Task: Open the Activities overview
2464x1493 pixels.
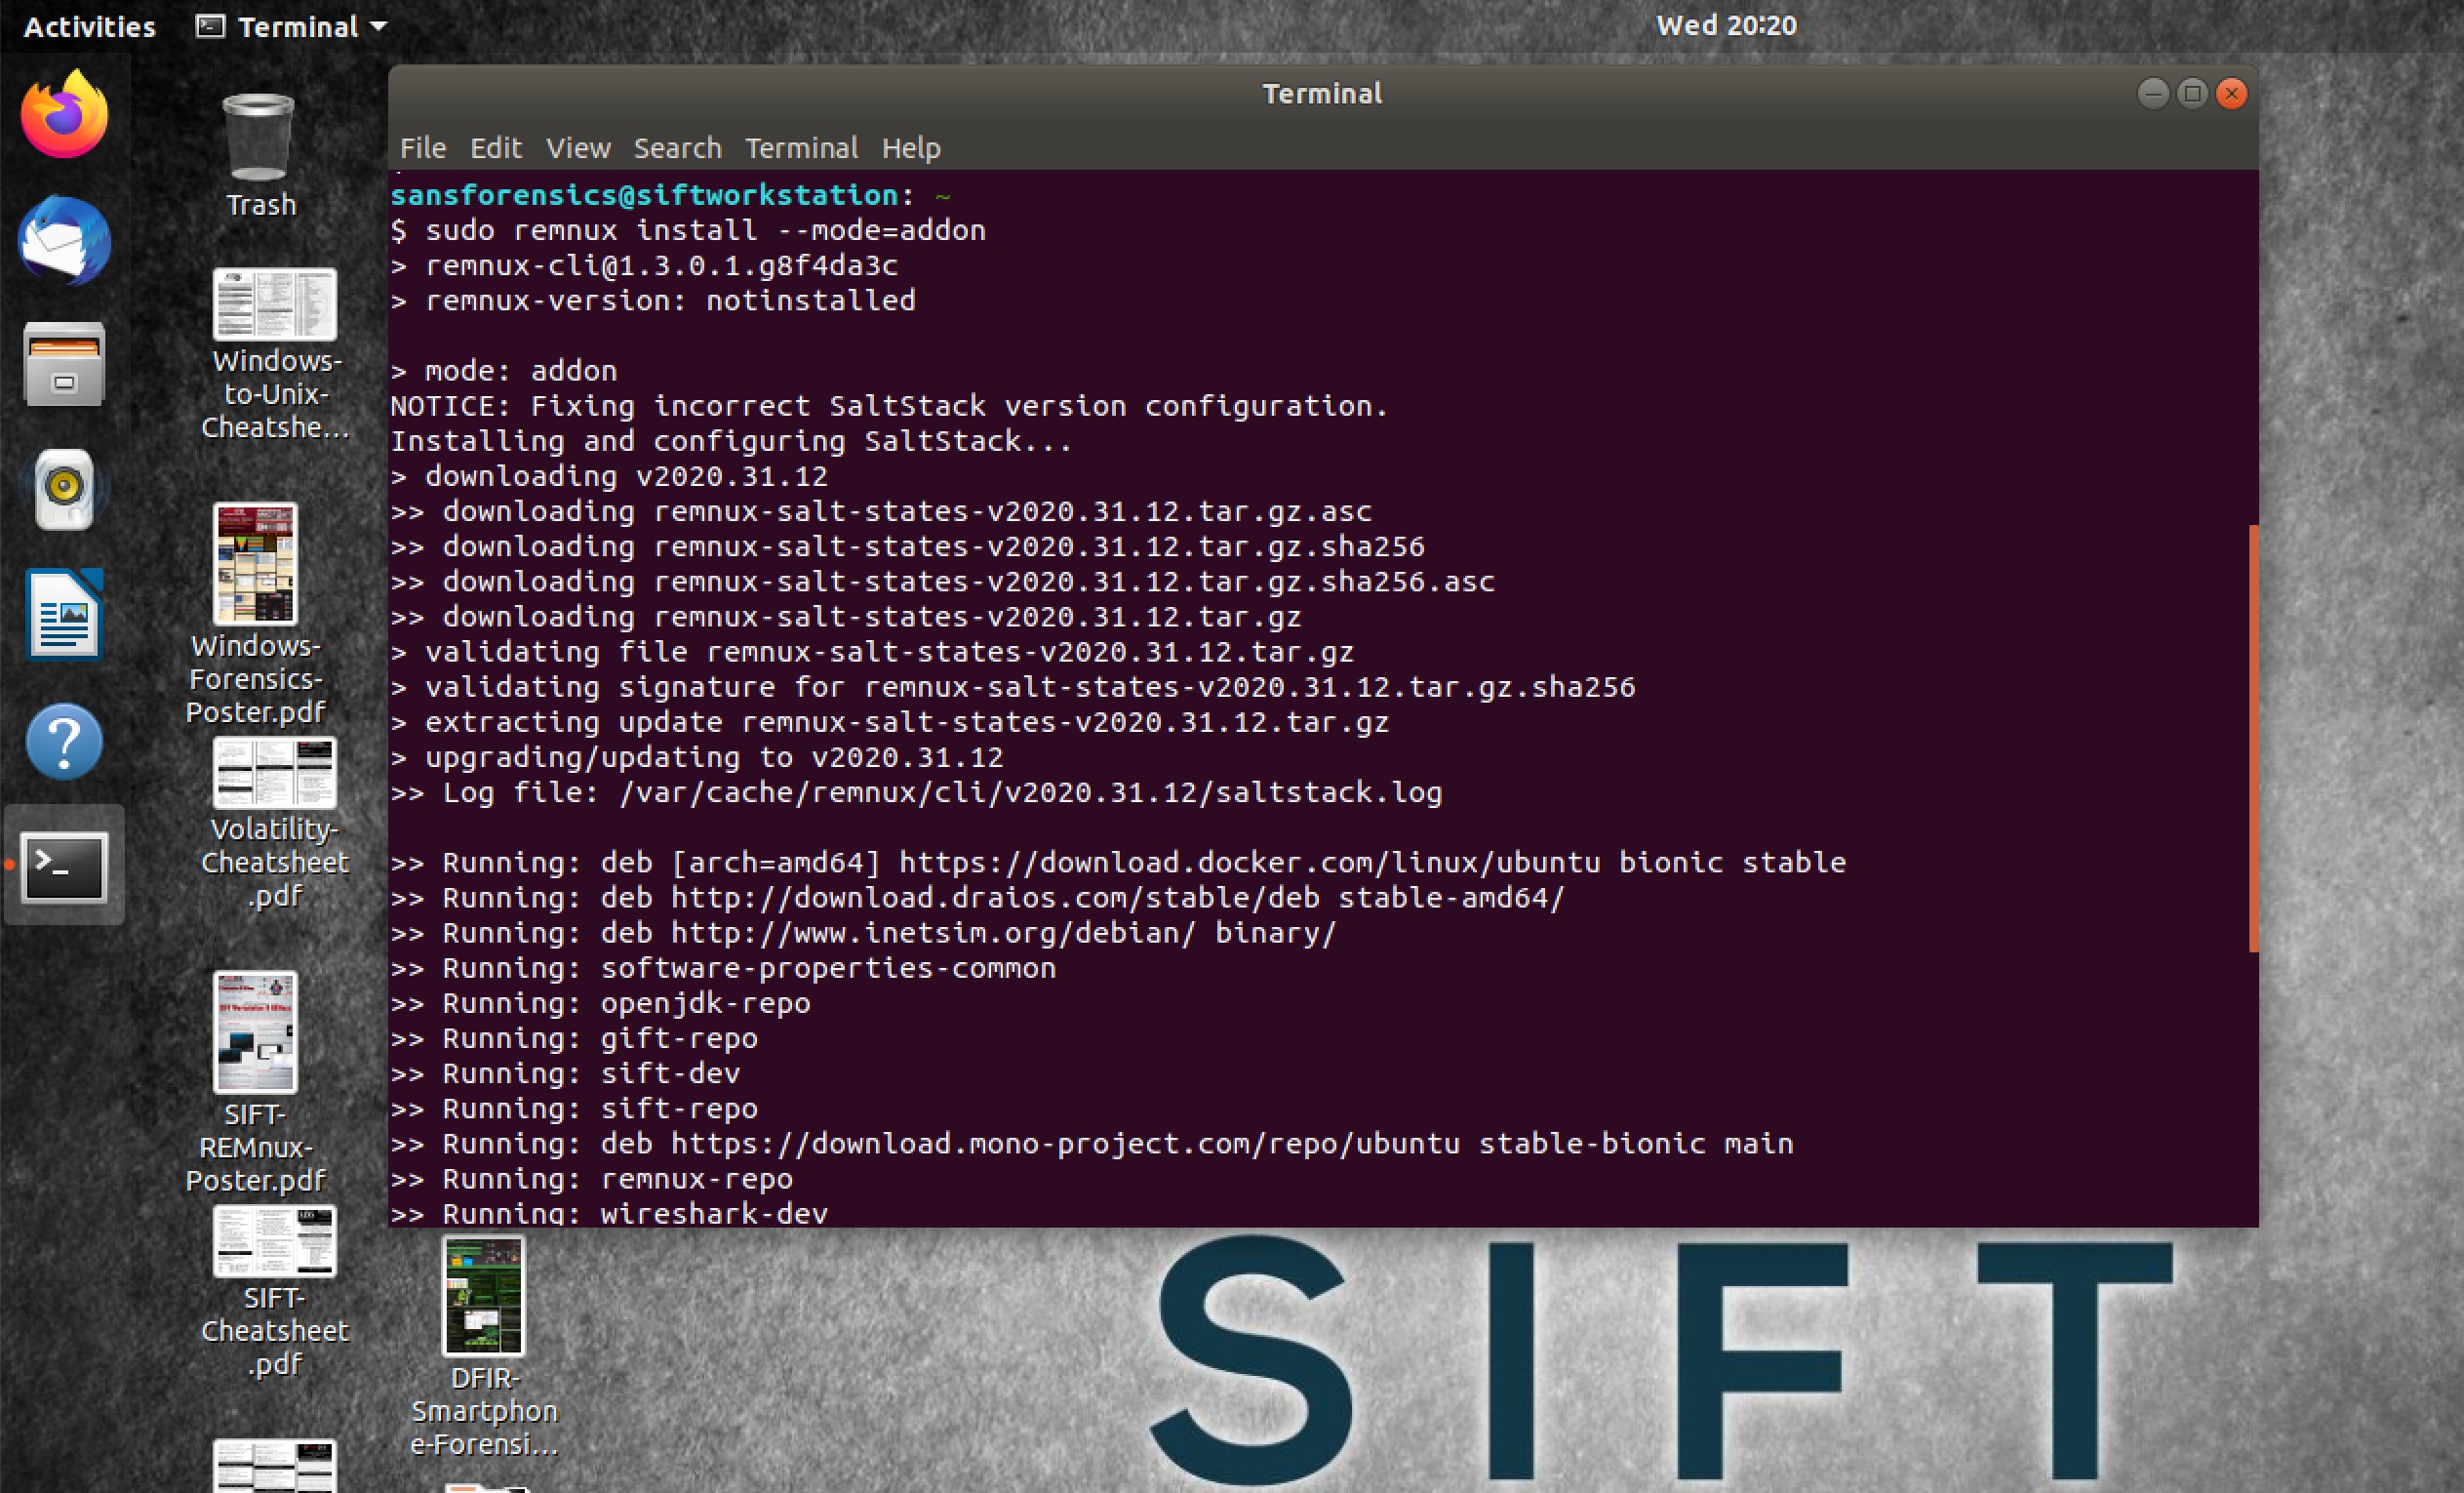Action: click(x=89, y=26)
